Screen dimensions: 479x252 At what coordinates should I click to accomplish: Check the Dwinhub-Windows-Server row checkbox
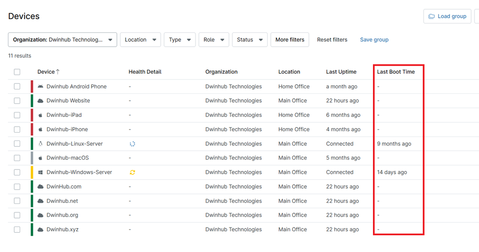click(x=17, y=172)
